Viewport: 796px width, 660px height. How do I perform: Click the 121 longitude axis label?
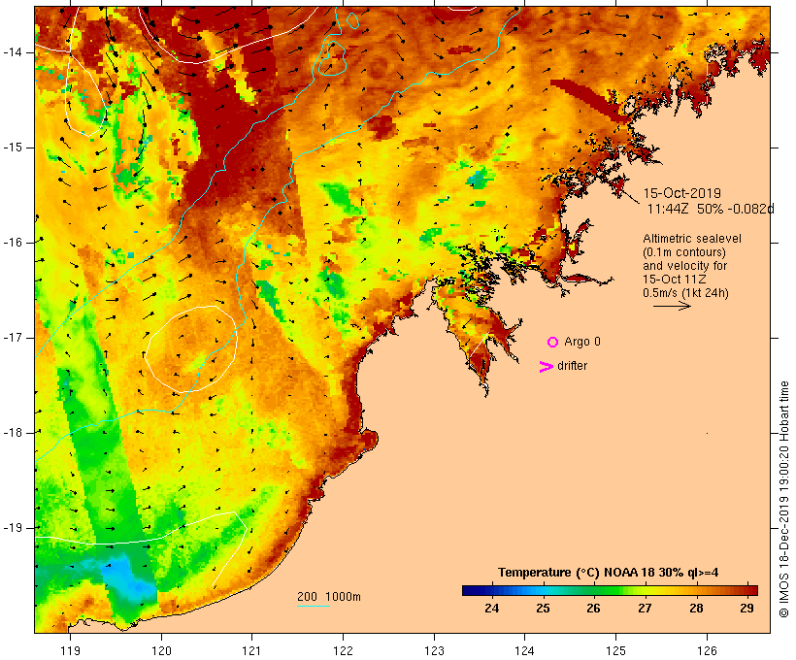pyautogui.click(x=251, y=650)
